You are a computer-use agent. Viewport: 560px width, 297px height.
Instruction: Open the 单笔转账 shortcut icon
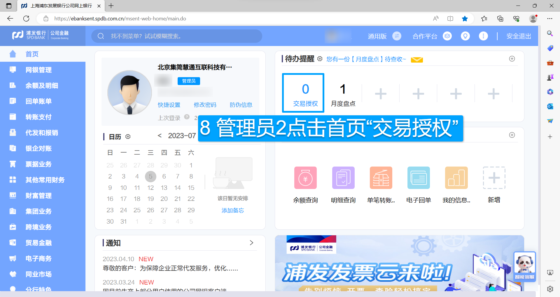pos(381,178)
